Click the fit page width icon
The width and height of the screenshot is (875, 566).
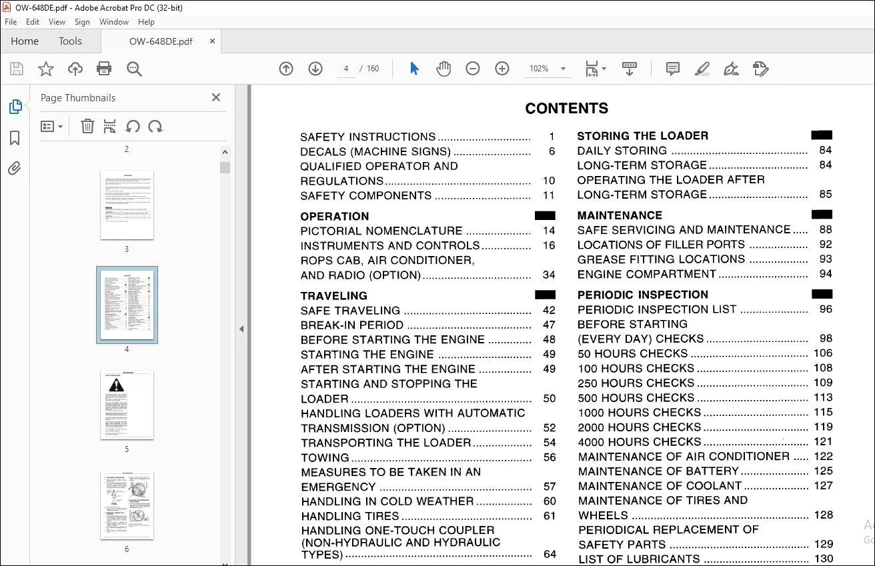coord(592,69)
